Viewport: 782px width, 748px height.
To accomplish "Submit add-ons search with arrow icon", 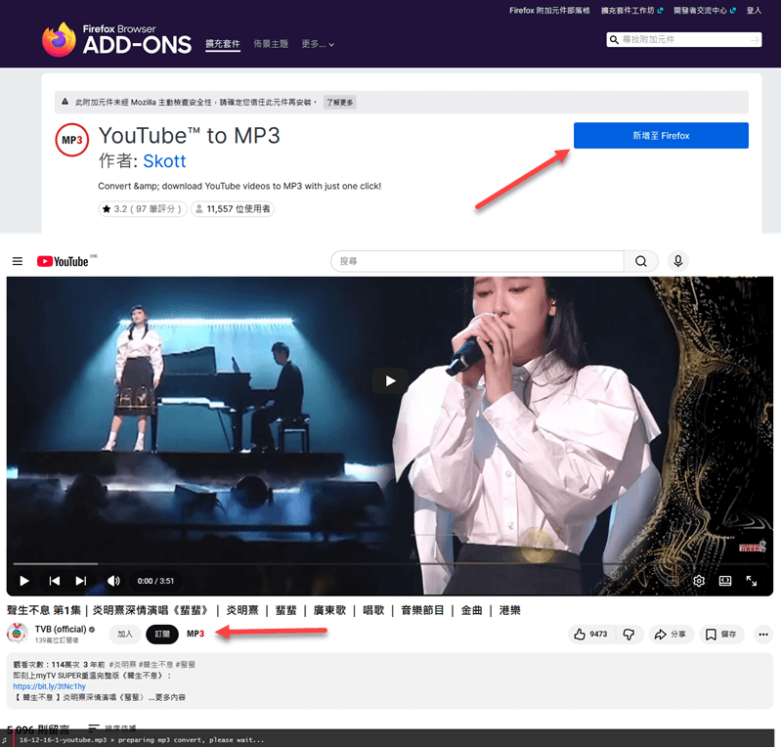I will pos(755,40).
